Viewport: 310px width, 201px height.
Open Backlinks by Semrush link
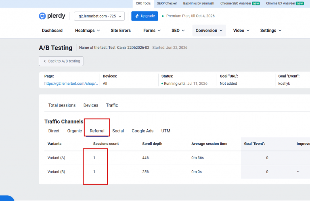click(x=199, y=3)
